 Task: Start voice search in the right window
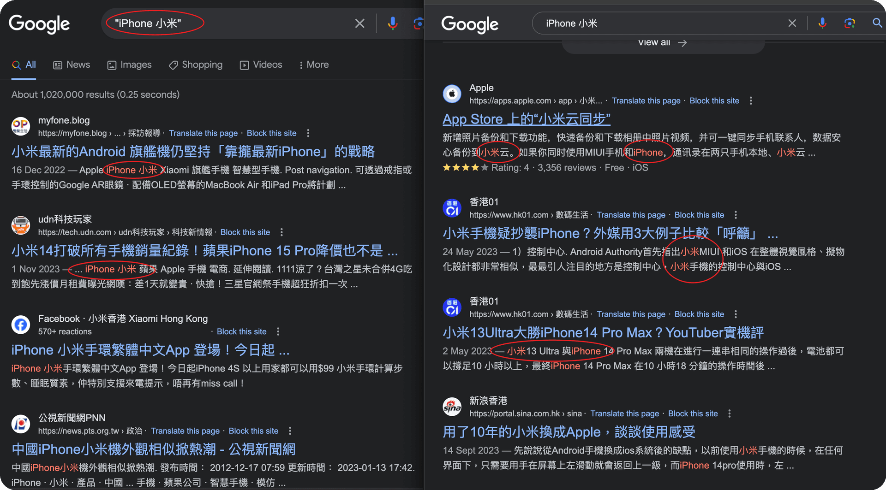pos(822,23)
